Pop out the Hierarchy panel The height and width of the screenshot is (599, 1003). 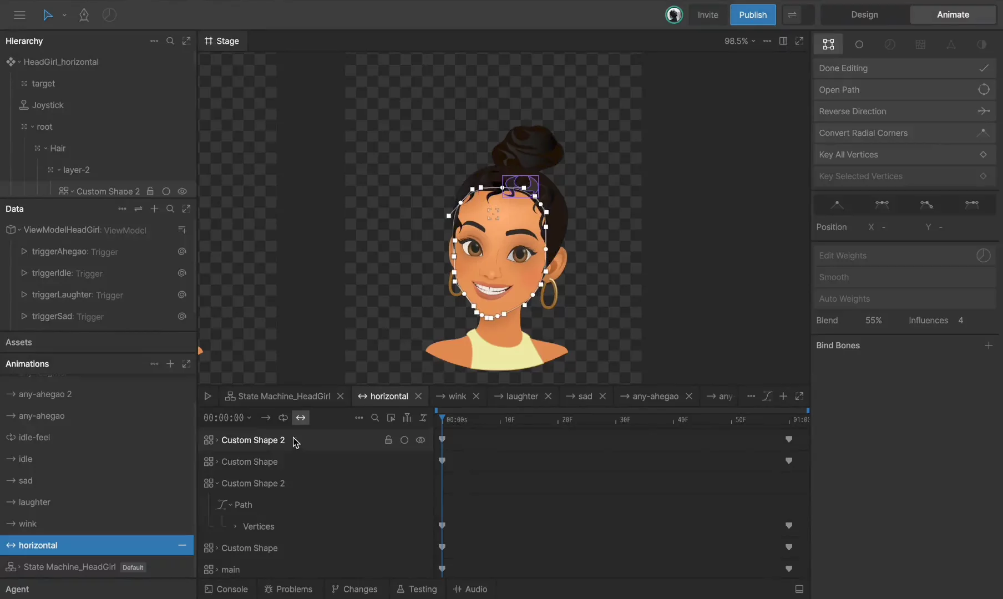click(x=186, y=41)
